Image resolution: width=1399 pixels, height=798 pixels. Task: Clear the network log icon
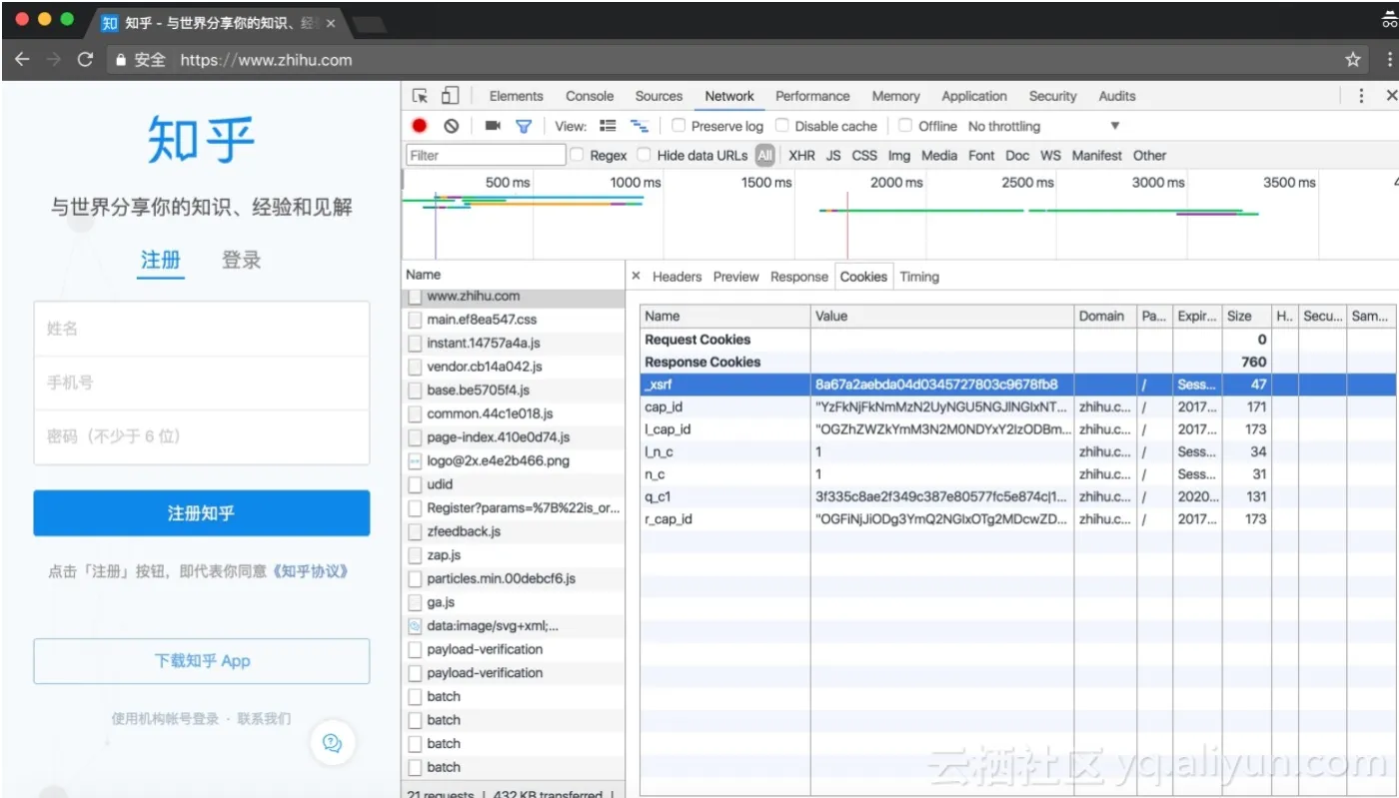pyautogui.click(x=452, y=126)
